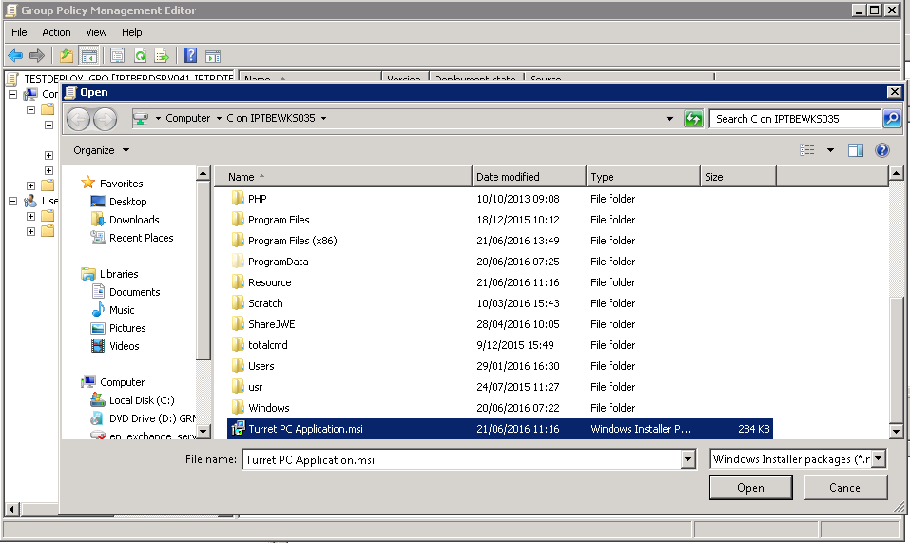910x543 pixels.
Task: Click the DVD Drive (D:) icon
Action: coord(97,418)
